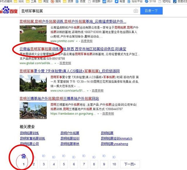Click 下一页 next page button

[130, 164]
